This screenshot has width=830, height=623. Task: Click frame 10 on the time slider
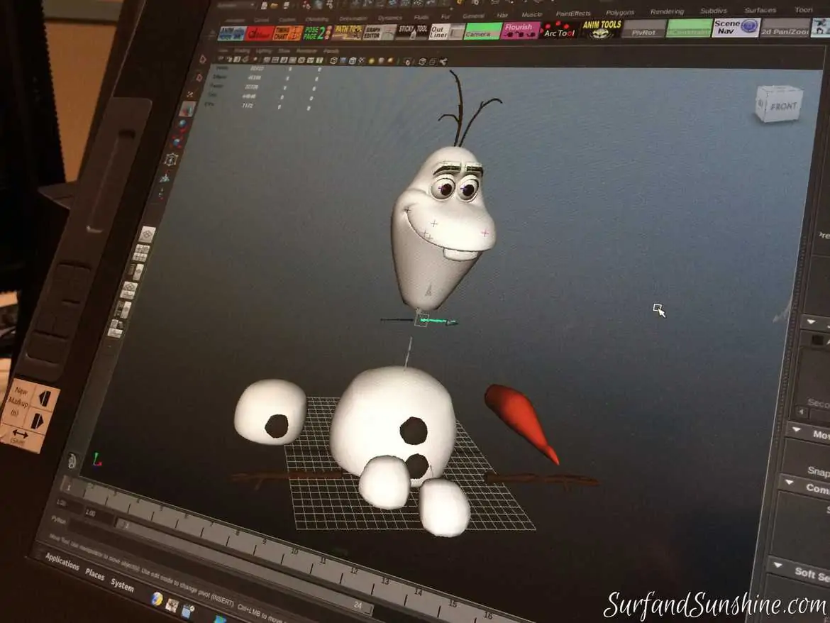click(294, 551)
